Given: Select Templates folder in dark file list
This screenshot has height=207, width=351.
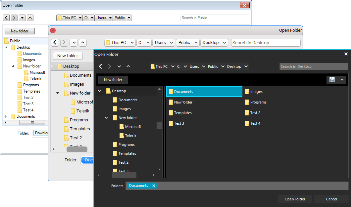Looking at the screenshot, I should click(180, 113).
